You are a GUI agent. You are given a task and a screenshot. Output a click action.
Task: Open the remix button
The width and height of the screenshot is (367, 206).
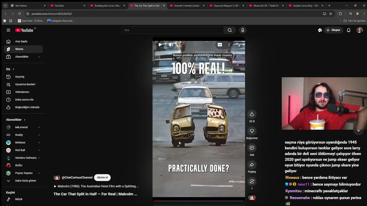252,181
